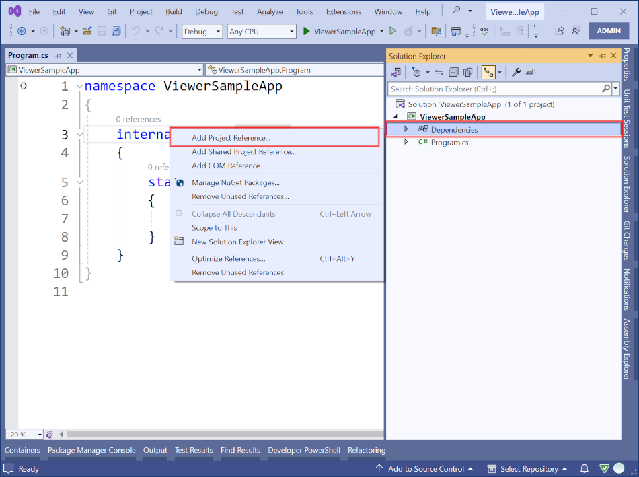Choose Manage NuGet Packages... from context menu
This screenshot has width=639, height=477.
click(276, 182)
